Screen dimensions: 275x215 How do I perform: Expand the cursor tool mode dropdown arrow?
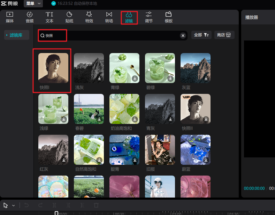14,206
